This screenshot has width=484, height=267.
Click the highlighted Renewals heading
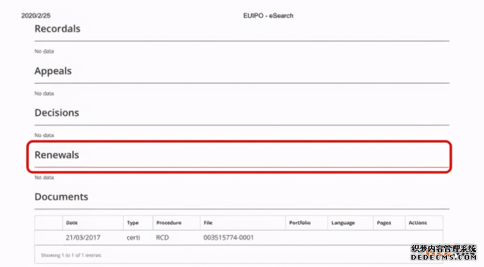(56, 155)
